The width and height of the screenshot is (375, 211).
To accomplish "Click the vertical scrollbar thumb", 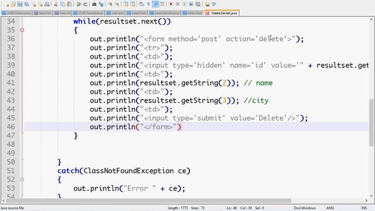I will [371, 122].
